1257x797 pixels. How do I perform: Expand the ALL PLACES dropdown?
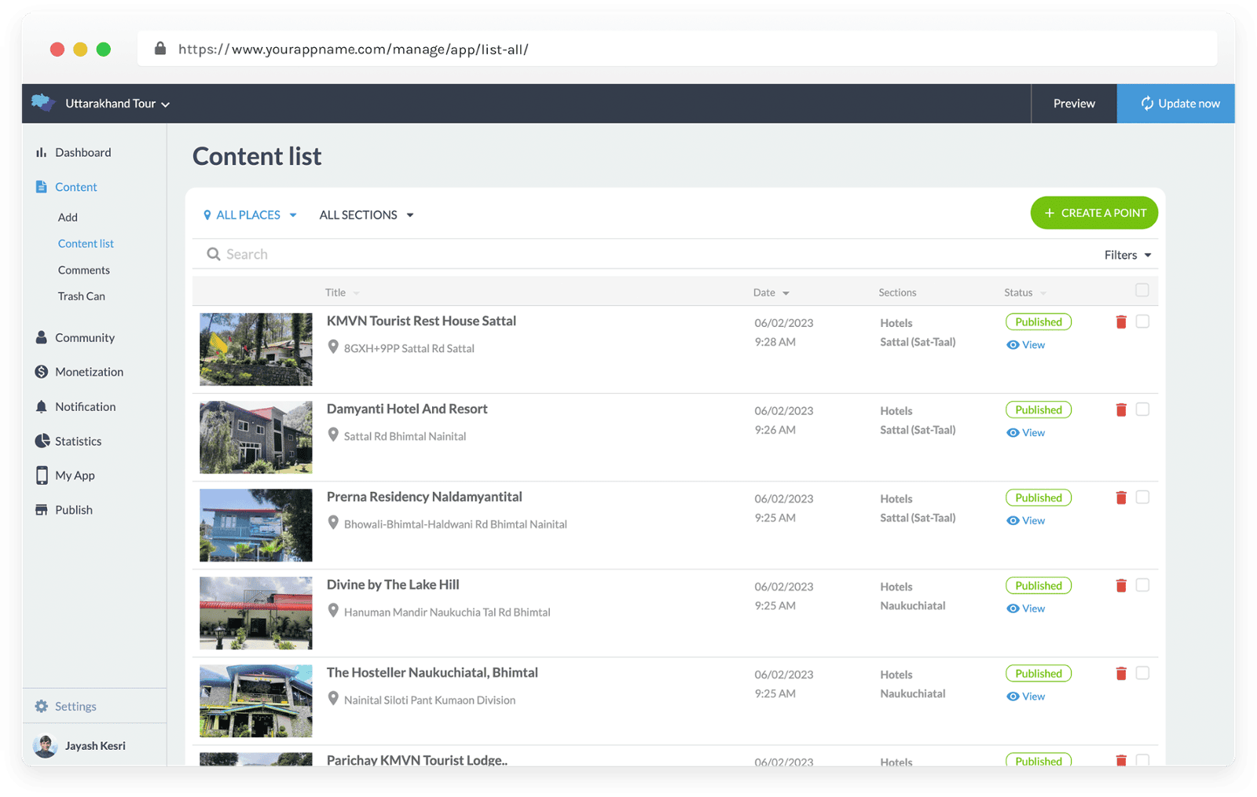[x=250, y=215]
